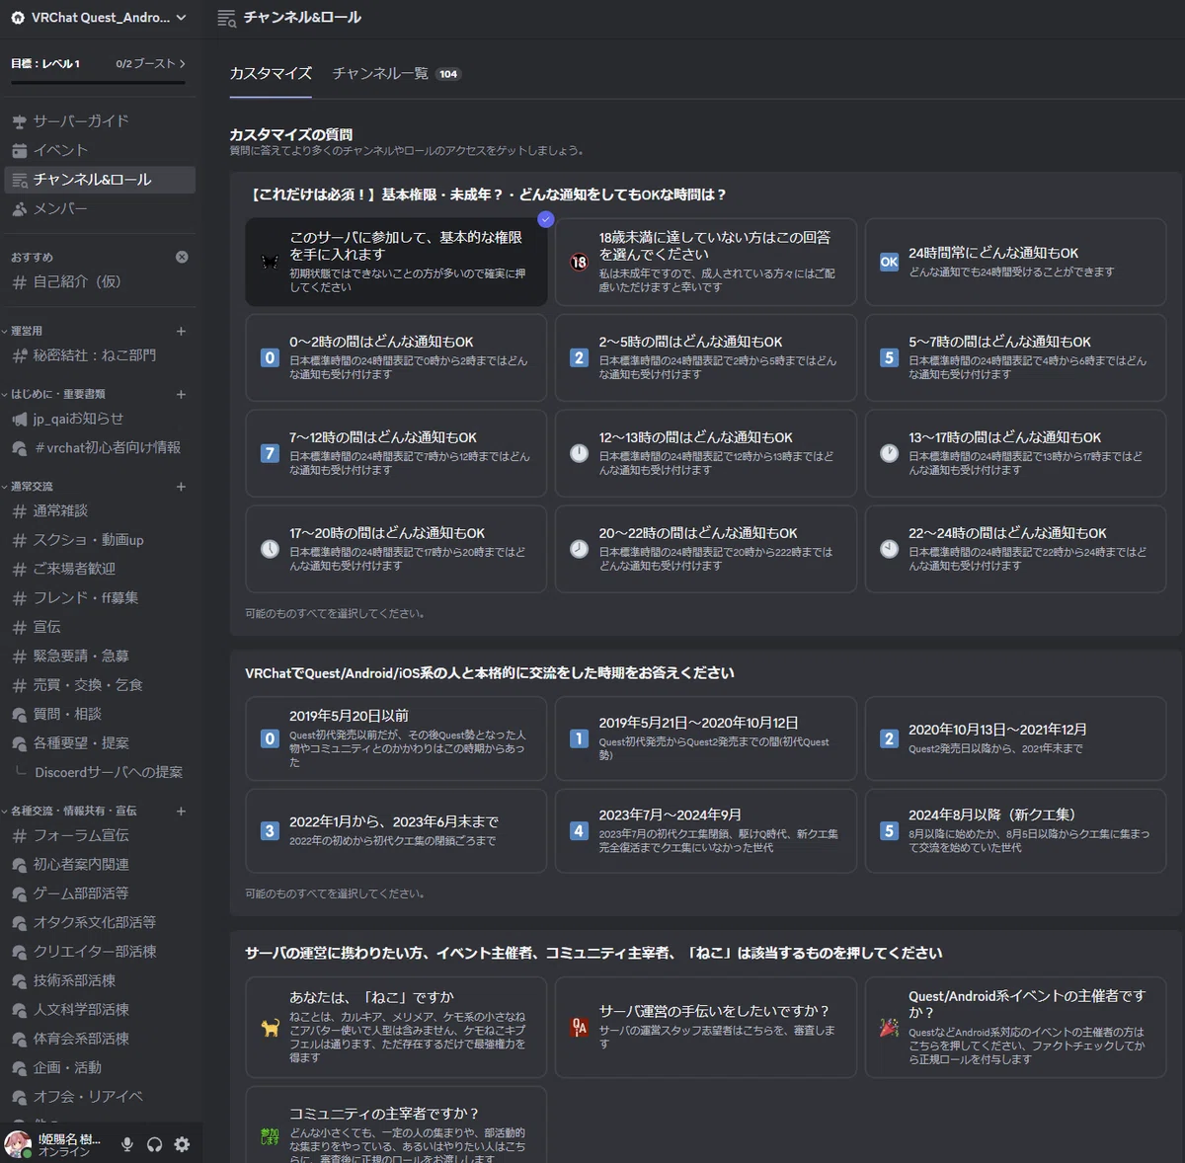Select サーバ運営の手伝いをしたいですか option
1185x1163 pixels.
point(705,1028)
